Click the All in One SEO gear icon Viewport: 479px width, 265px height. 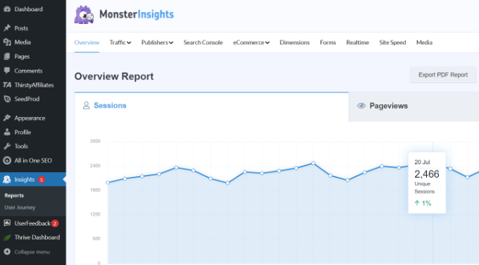click(7, 160)
